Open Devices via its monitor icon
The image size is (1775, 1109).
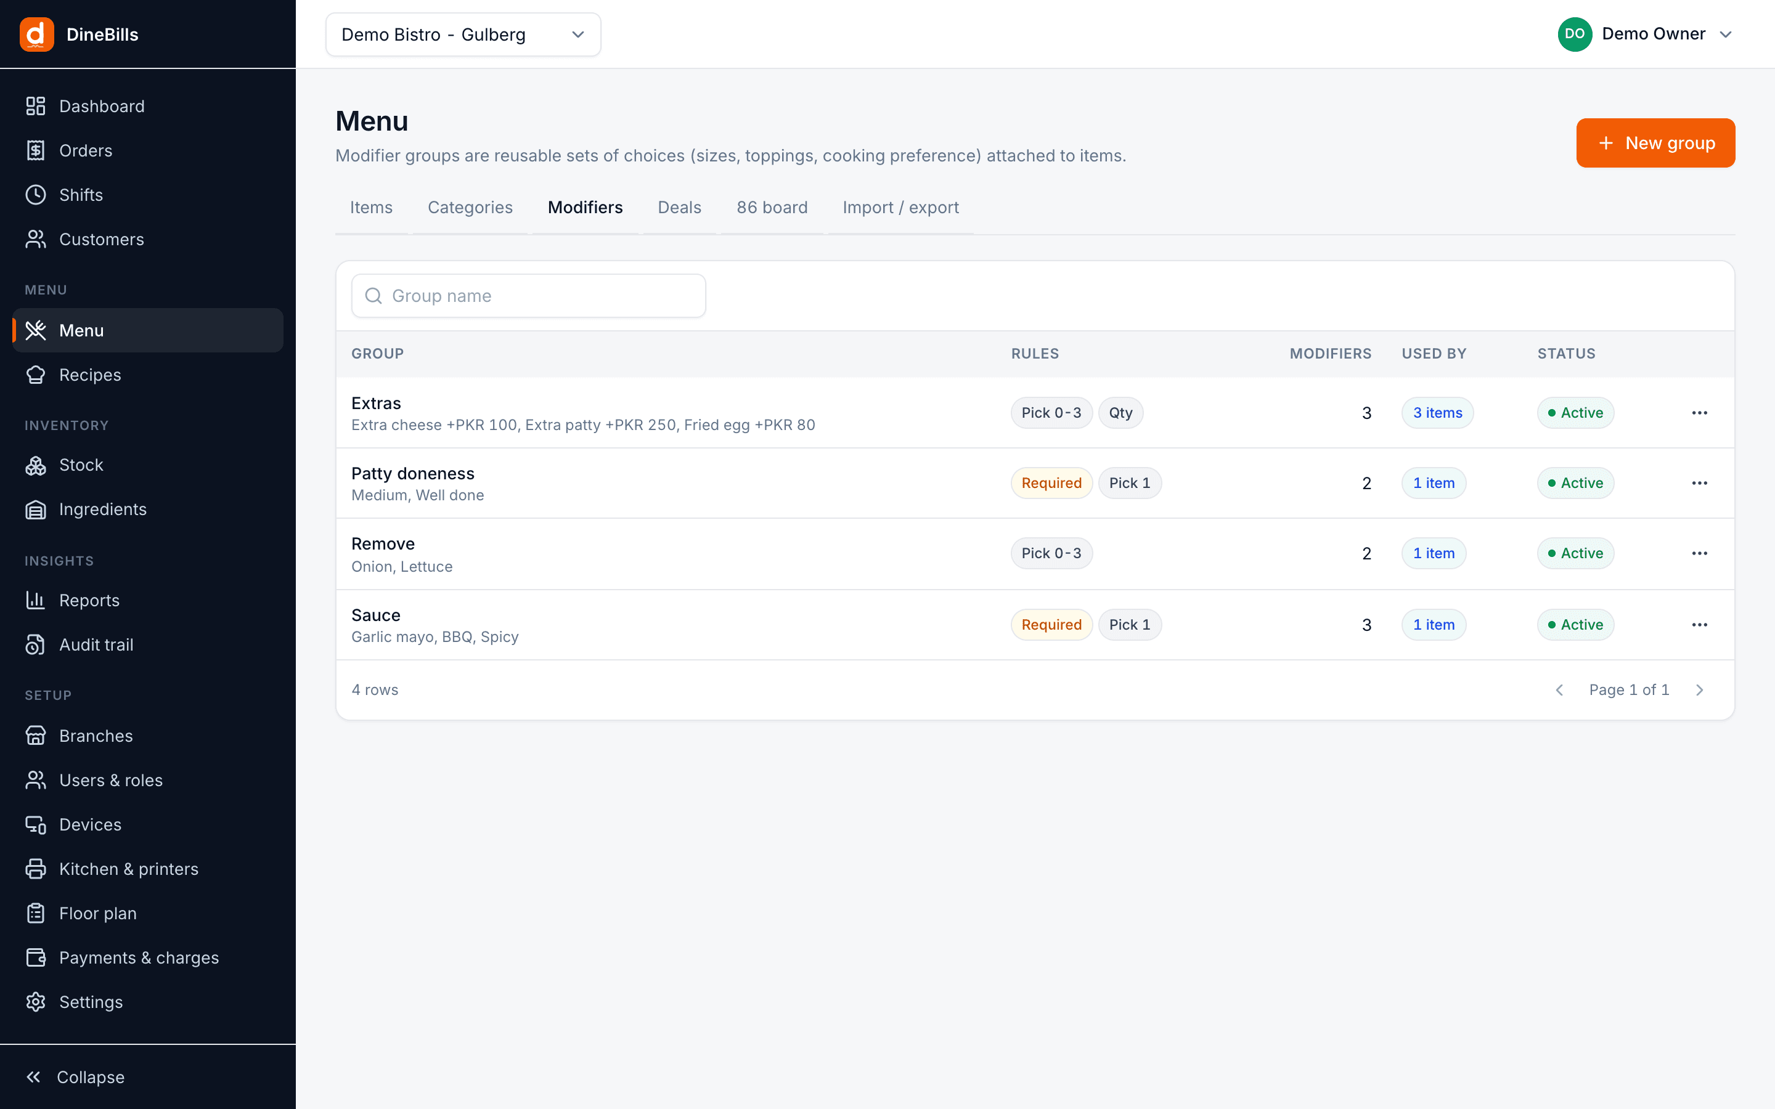[x=36, y=824]
